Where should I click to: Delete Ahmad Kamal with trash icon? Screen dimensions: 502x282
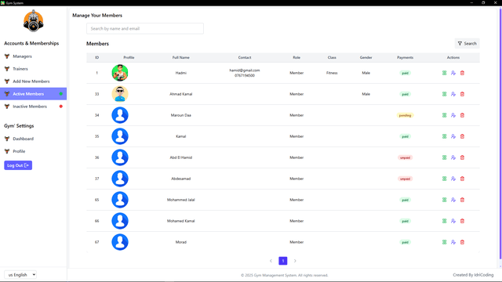pos(462,94)
